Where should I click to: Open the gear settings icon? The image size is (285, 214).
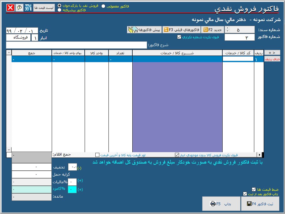pyautogui.click(x=28, y=8)
